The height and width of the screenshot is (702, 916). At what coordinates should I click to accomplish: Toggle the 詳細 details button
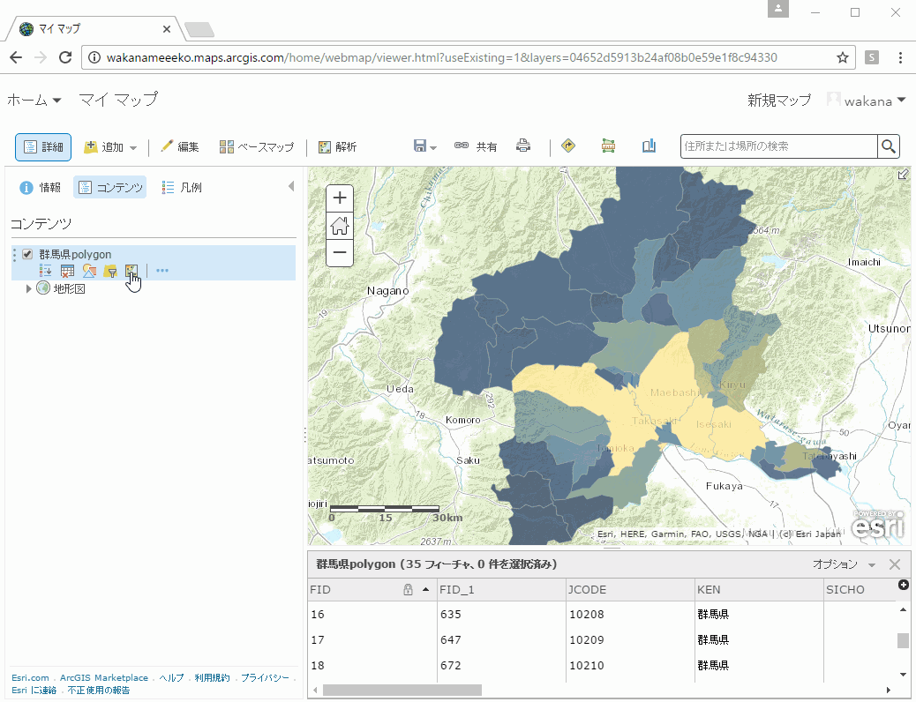(x=43, y=147)
